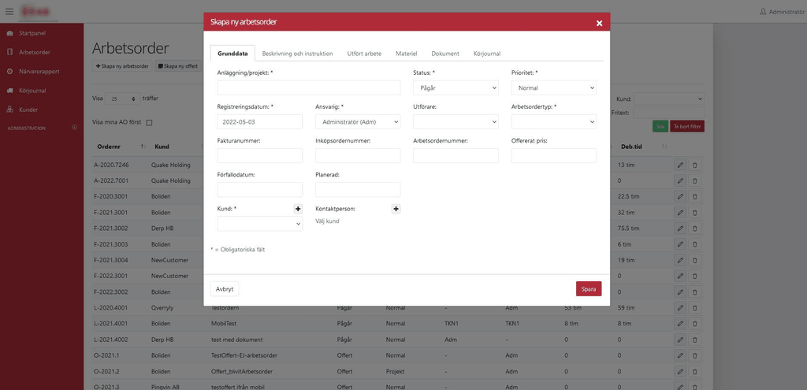Click the Registreringsdatum date field
This screenshot has width=807, height=390.
(259, 122)
